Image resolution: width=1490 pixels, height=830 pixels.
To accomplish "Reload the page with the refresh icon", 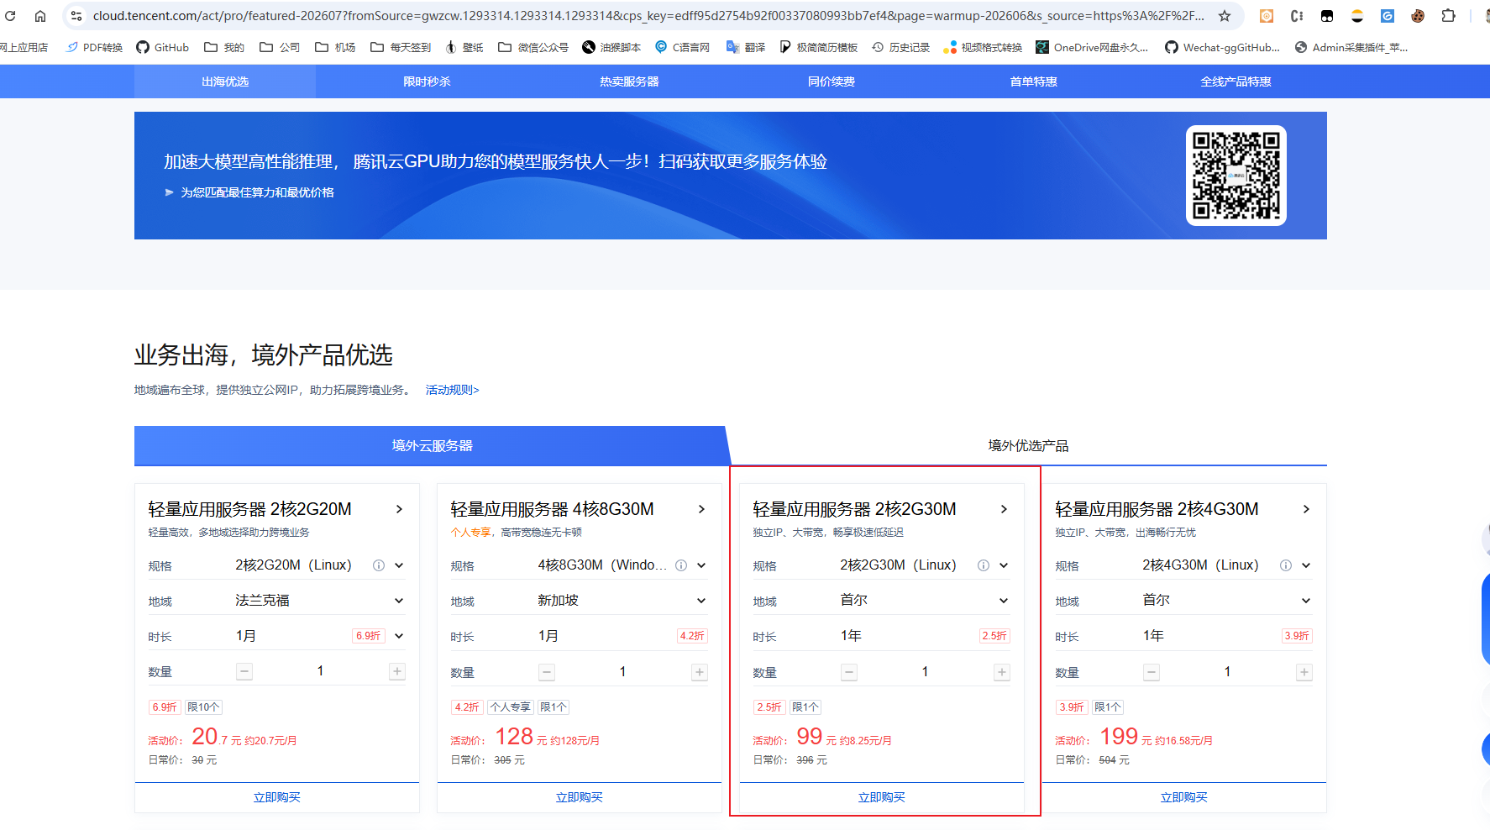I will pos(10,16).
